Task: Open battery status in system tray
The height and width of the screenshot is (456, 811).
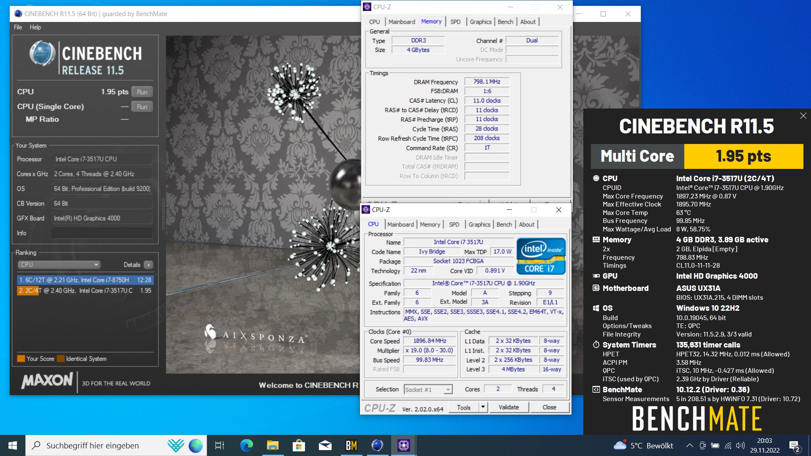Action: (x=715, y=445)
